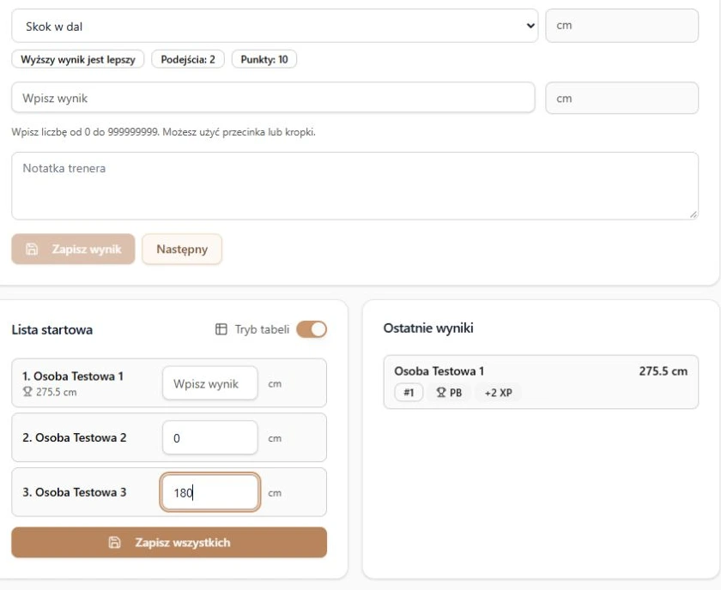Click the table icon next to Tryb tabeli

pos(221,329)
